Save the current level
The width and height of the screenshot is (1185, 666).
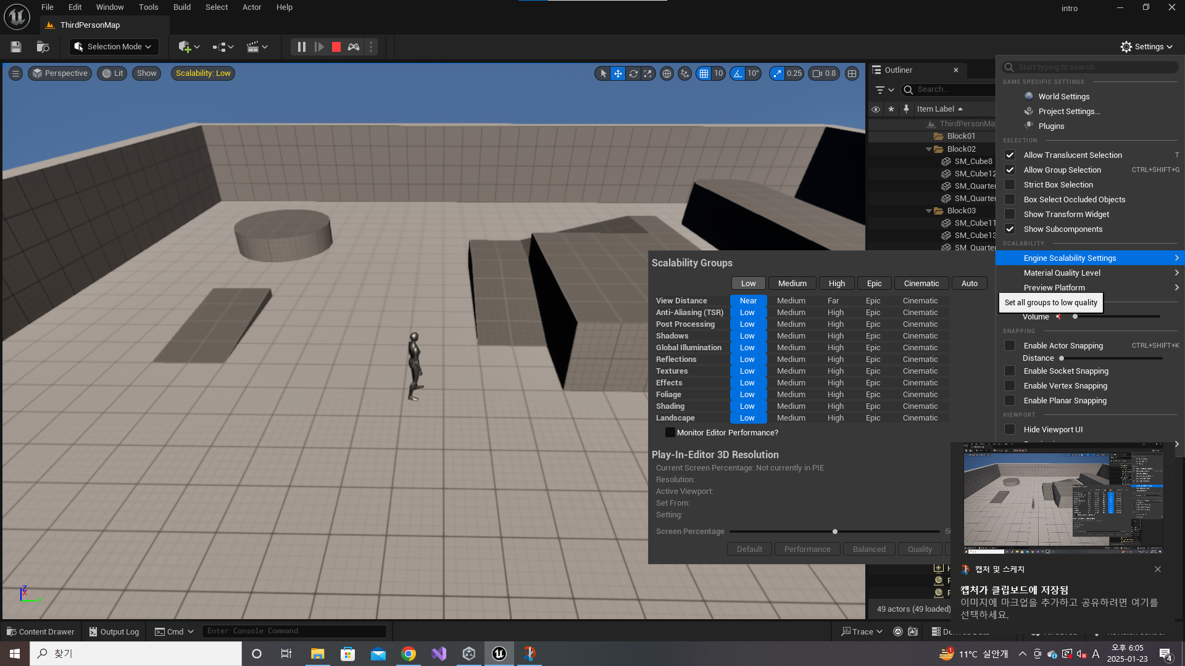point(16,47)
